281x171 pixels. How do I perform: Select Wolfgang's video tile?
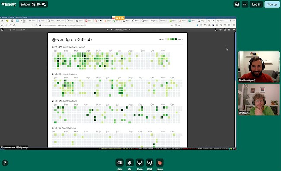click(259, 100)
